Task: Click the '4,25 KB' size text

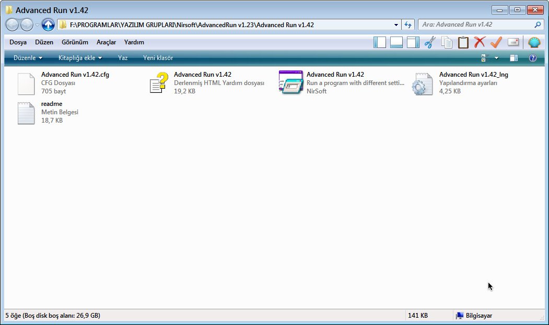Action: point(450,91)
